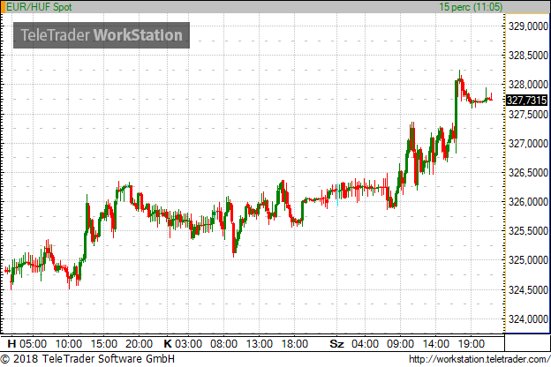Click the 324,5000 price axis label
The width and height of the screenshot is (551, 367).
point(528,290)
